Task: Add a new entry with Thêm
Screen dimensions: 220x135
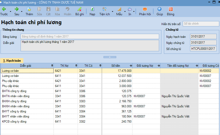Action: click(x=29, y=11)
